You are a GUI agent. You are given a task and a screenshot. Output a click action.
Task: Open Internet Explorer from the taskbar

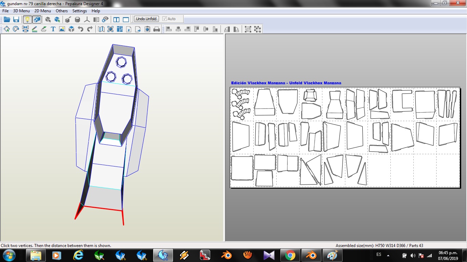78,255
